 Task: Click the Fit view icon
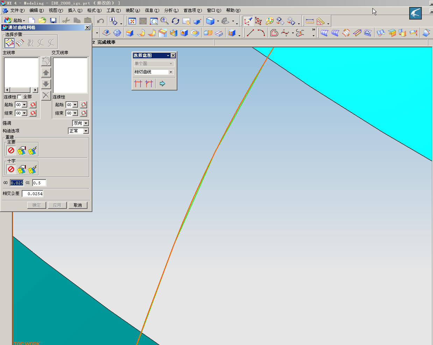(132, 21)
